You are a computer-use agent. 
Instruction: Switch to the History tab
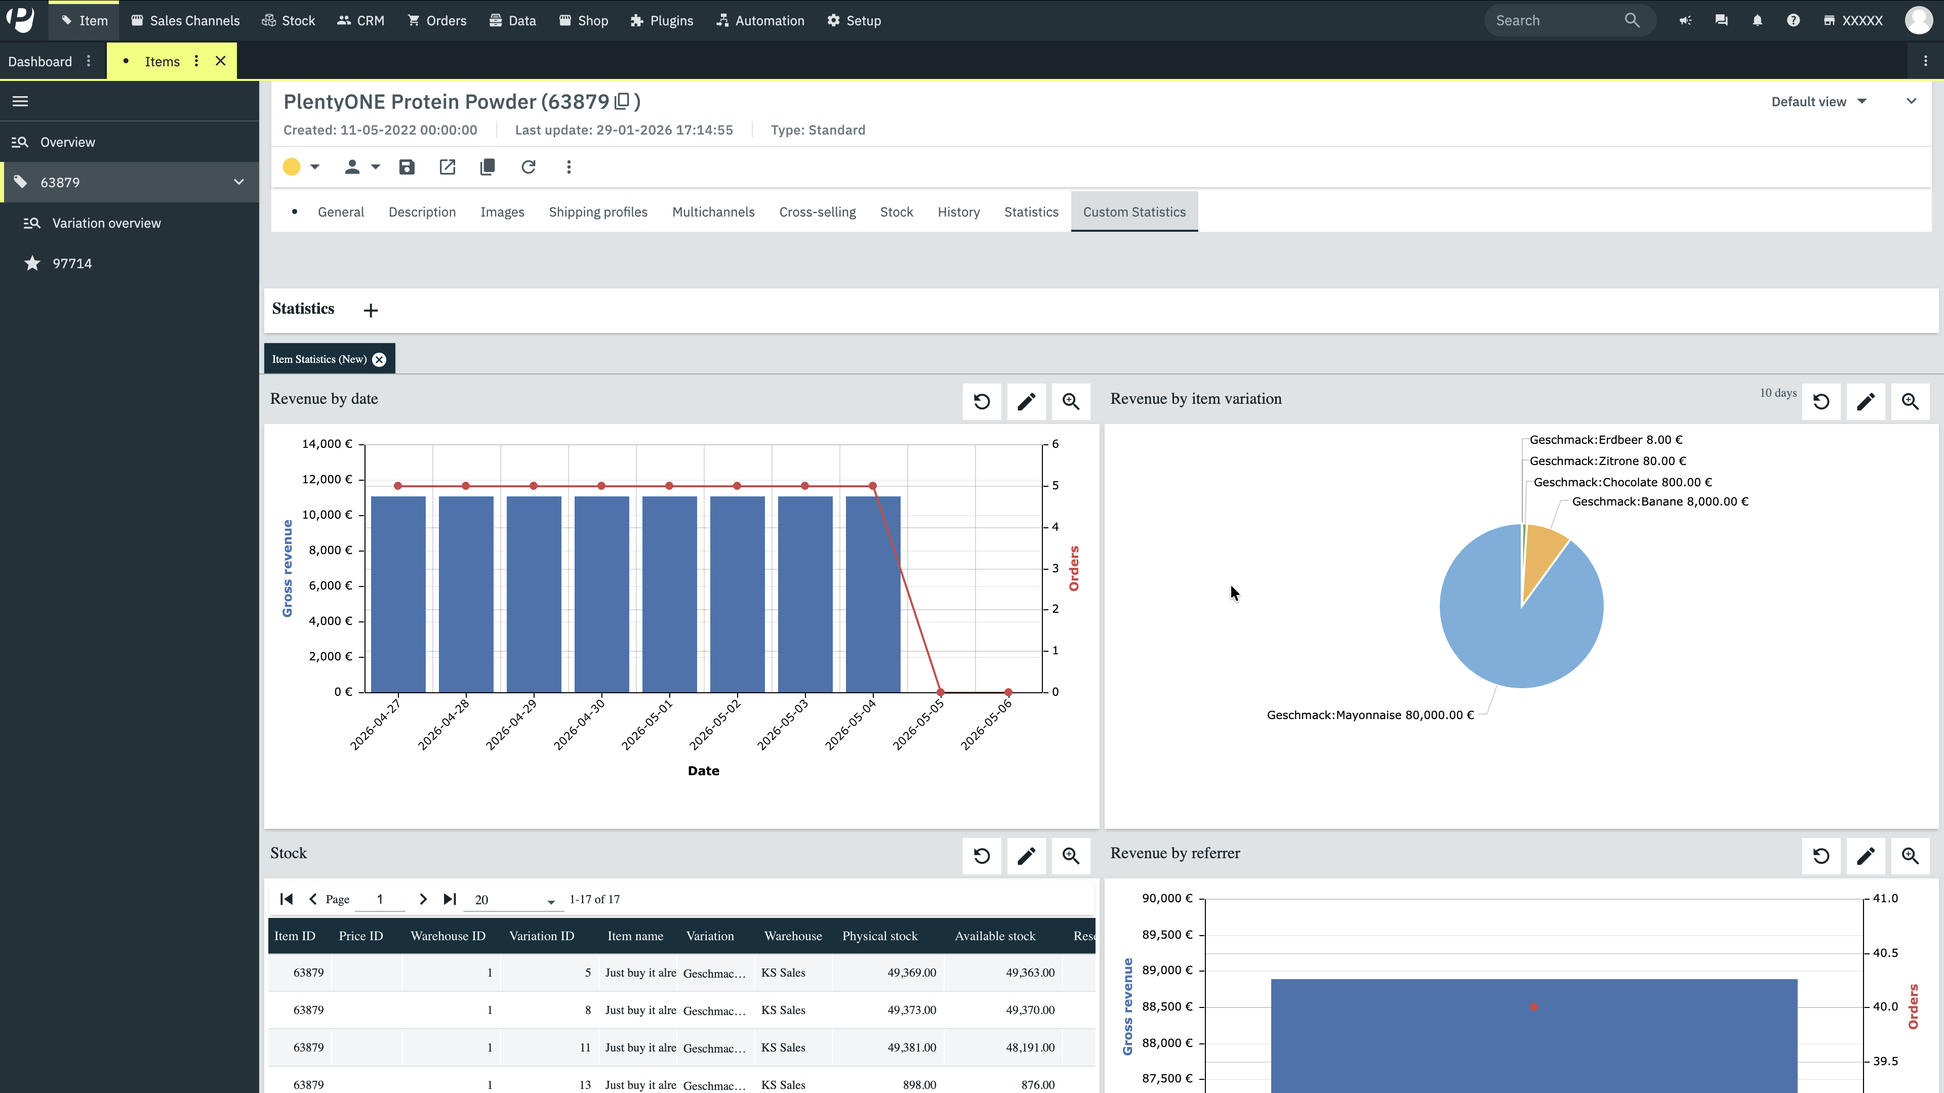pyautogui.click(x=958, y=212)
